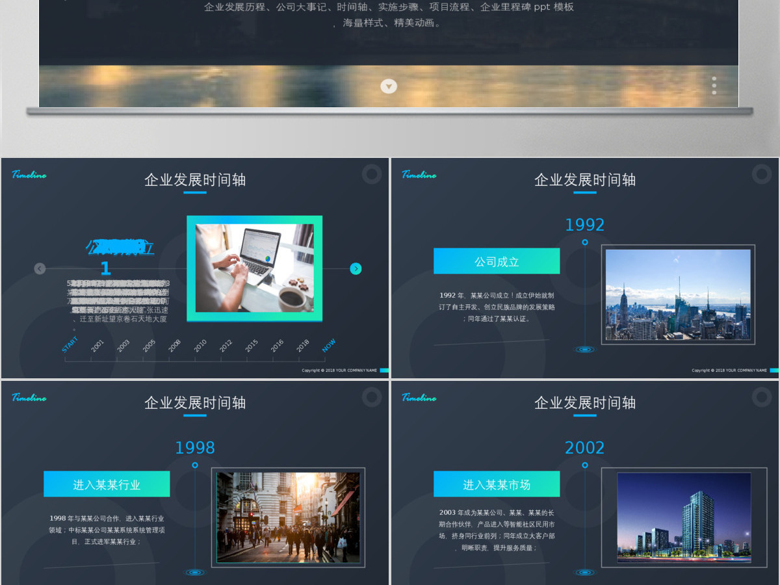Click the small circle node under 1992
The width and height of the screenshot is (780, 585).
click(585, 242)
